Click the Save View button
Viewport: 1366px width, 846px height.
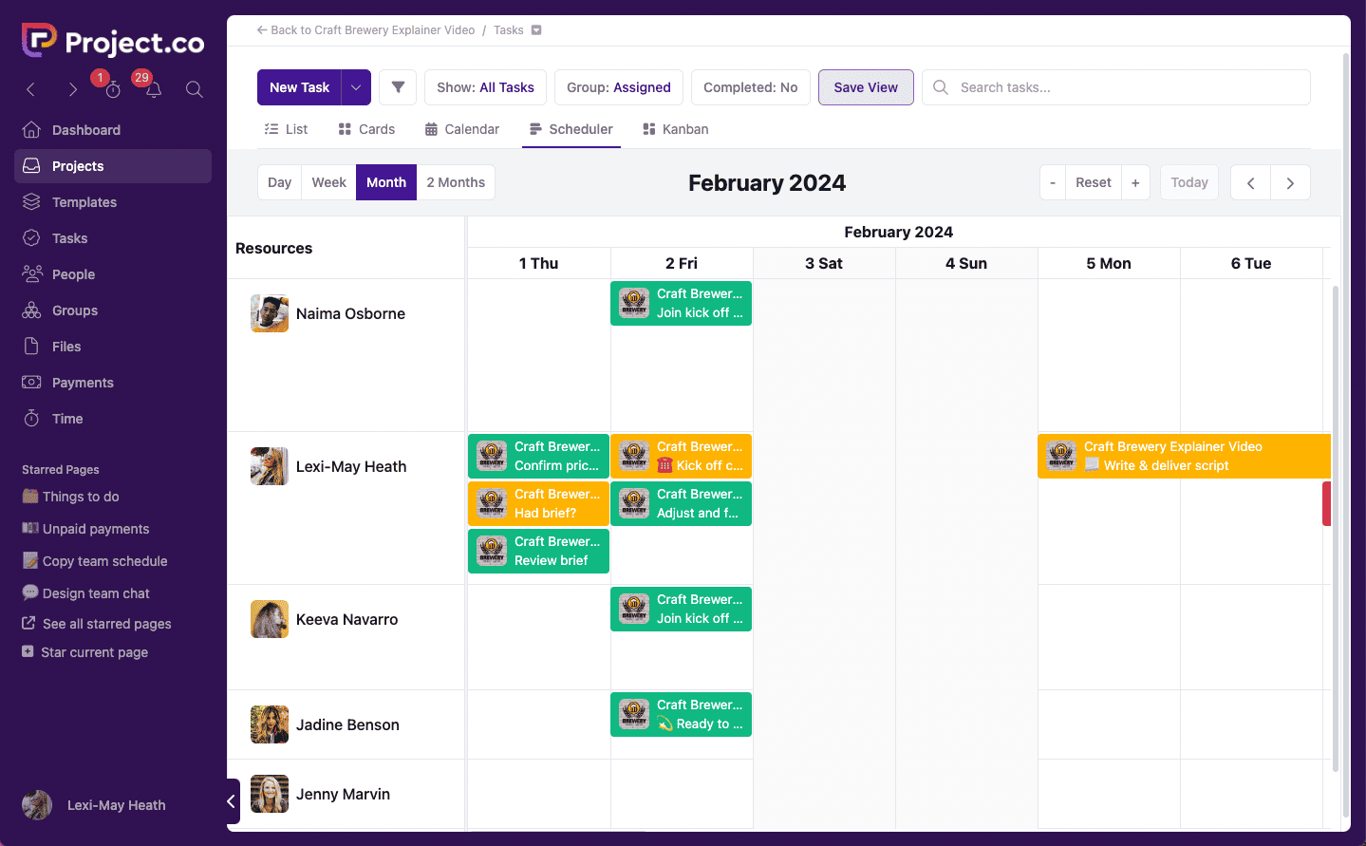point(865,86)
